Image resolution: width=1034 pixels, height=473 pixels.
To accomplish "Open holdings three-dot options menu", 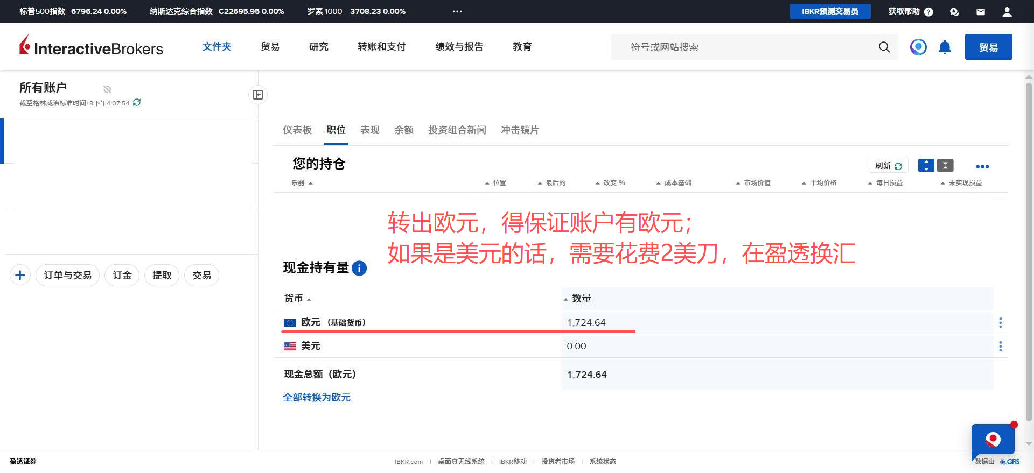I will [982, 166].
